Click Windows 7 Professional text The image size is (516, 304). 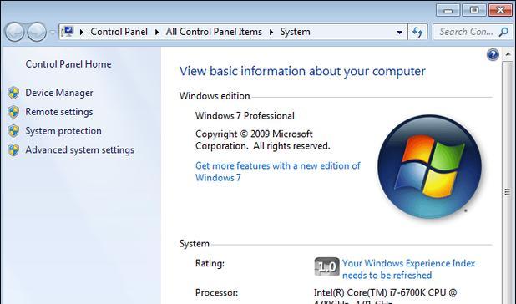(245, 116)
